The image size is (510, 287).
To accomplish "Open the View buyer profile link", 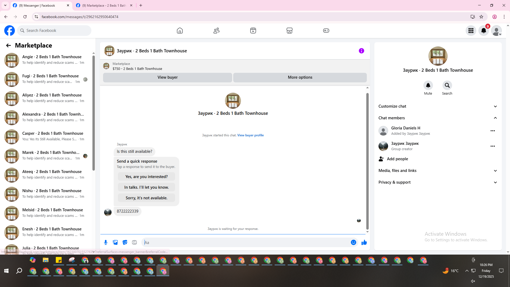I will [x=250, y=135].
